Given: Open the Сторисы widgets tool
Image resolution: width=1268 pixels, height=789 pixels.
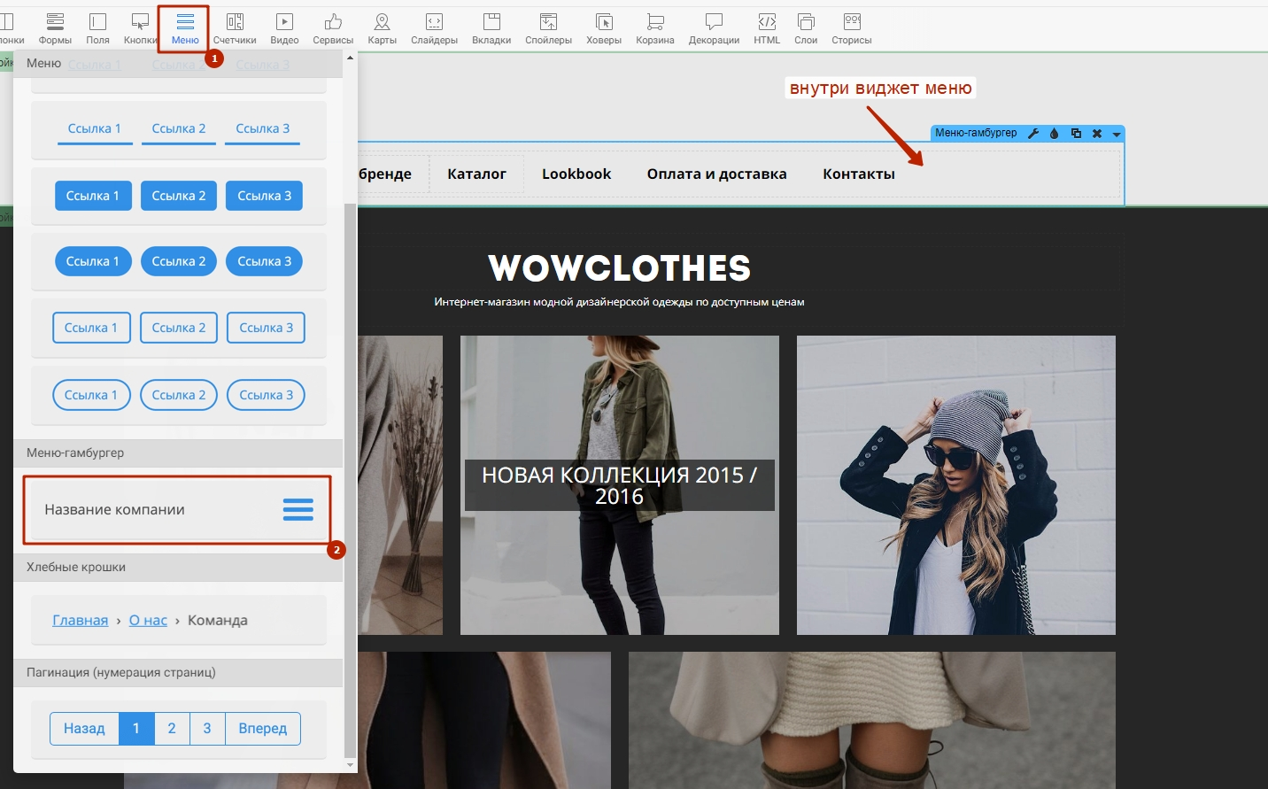Looking at the screenshot, I should [x=852, y=28].
